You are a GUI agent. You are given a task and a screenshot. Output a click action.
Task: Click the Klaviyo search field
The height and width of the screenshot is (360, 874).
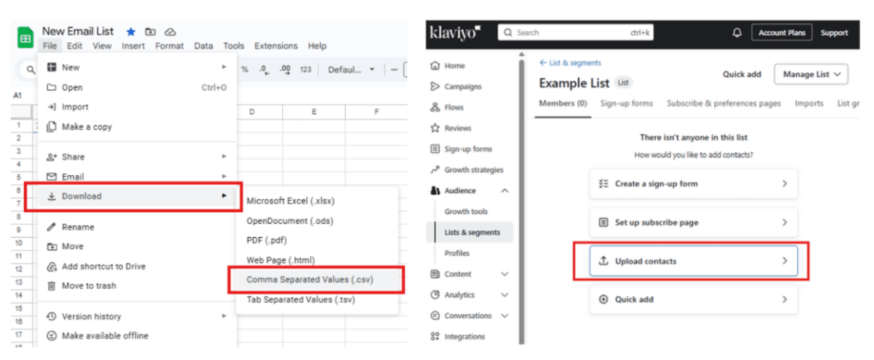tap(576, 33)
